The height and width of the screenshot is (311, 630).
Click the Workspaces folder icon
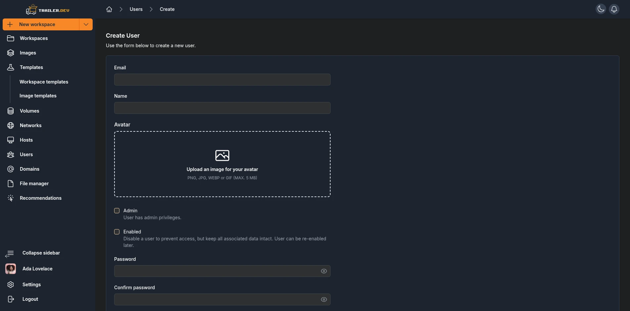coord(11,38)
